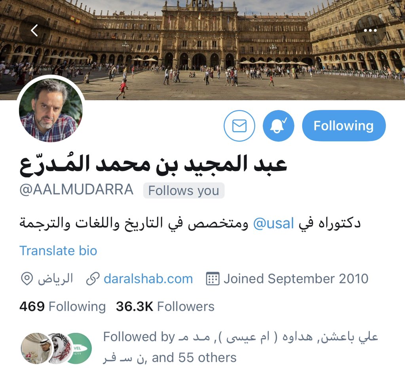Click the calendar icon beside Joined date

tap(212, 279)
